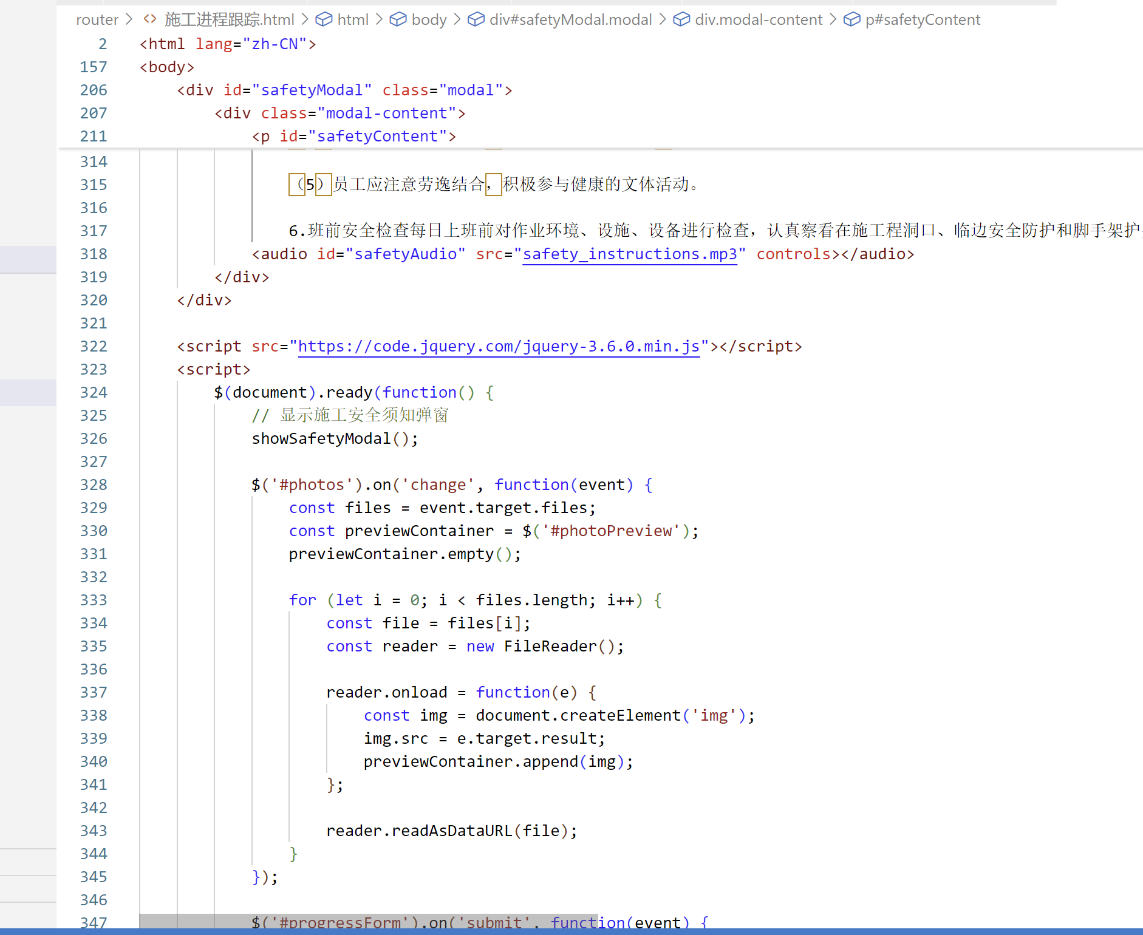Click the $(document).ready call
The height and width of the screenshot is (935, 1143).
tap(293, 392)
